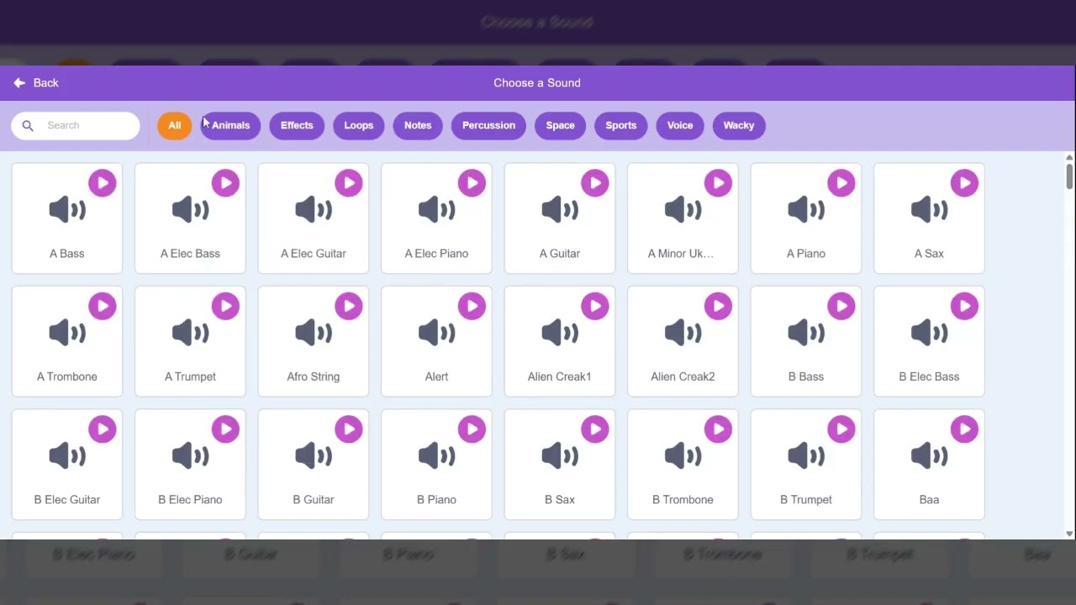Image resolution: width=1076 pixels, height=605 pixels.
Task: Play the B Bass sound preview
Action: [x=841, y=307]
